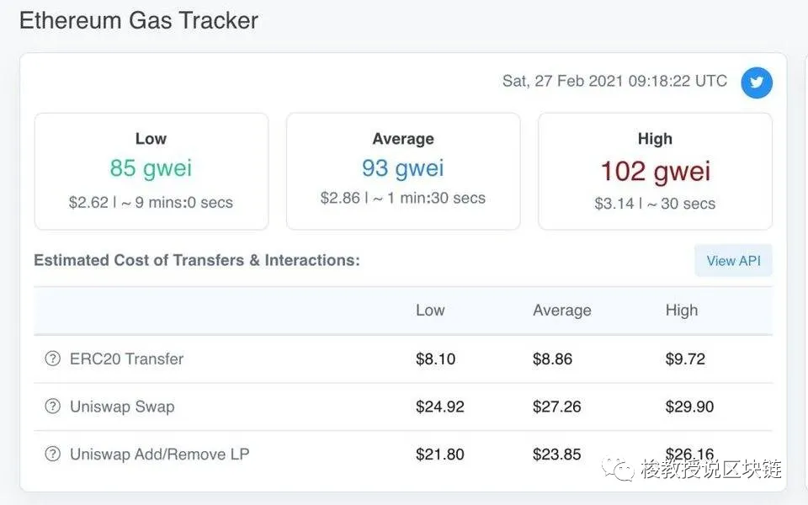Select the Low 85 gwei card
The height and width of the screenshot is (505, 808).
(151, 172)
